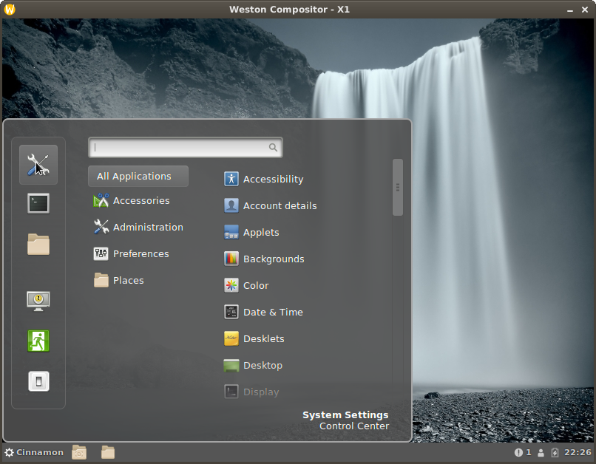The width and height of the screenshot is (596, 464).
Task: Click the notifications alert tray icon
Action: coord(518,452)
